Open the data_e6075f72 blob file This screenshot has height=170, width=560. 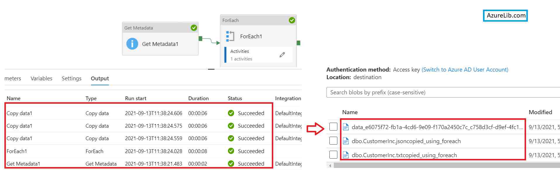pyautogui.click(x=437, y=127)
